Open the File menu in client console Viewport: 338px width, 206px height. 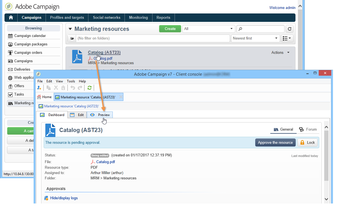click(x=40, y=81)
